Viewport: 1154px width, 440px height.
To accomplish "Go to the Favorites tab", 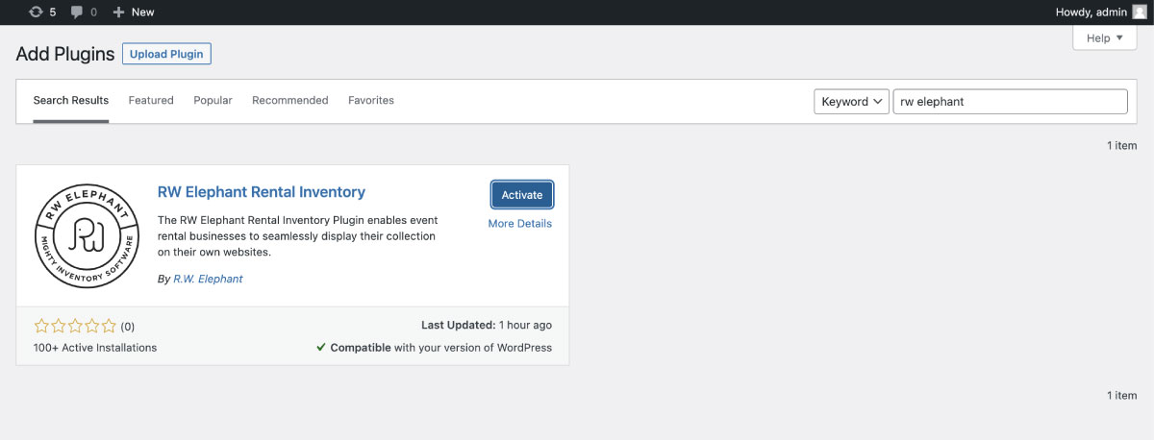I will click(x=371, y=100).
